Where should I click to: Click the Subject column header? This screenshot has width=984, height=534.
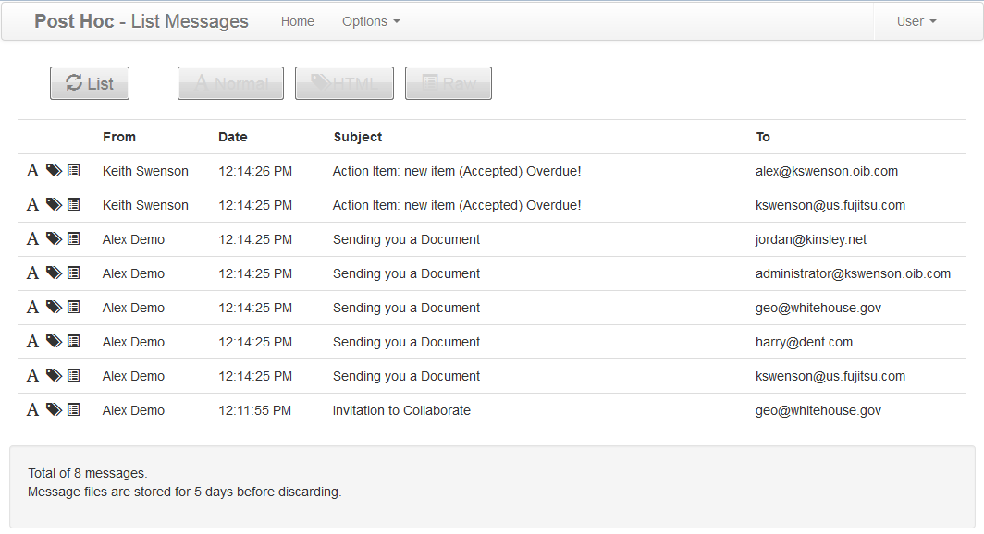pyautogui.click(x=358, y=137)
